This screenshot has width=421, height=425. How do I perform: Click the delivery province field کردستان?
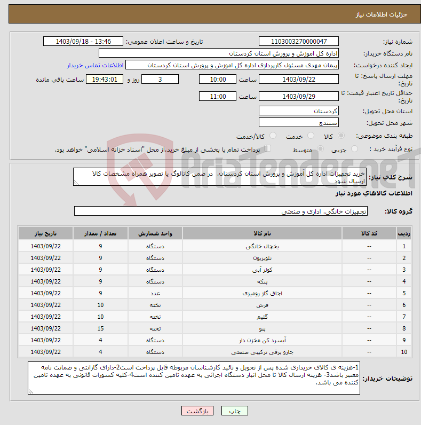pyautogui.click(x=299, y=111)
